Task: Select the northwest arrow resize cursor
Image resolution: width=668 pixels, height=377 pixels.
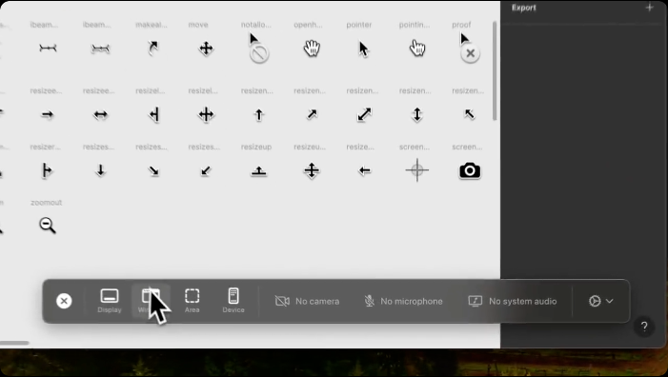Action: tap(469, 114)
